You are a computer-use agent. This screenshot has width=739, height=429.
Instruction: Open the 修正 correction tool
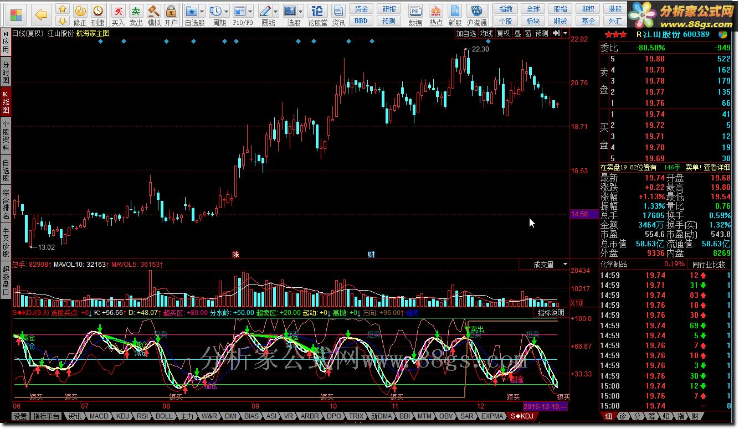[80, 15]
